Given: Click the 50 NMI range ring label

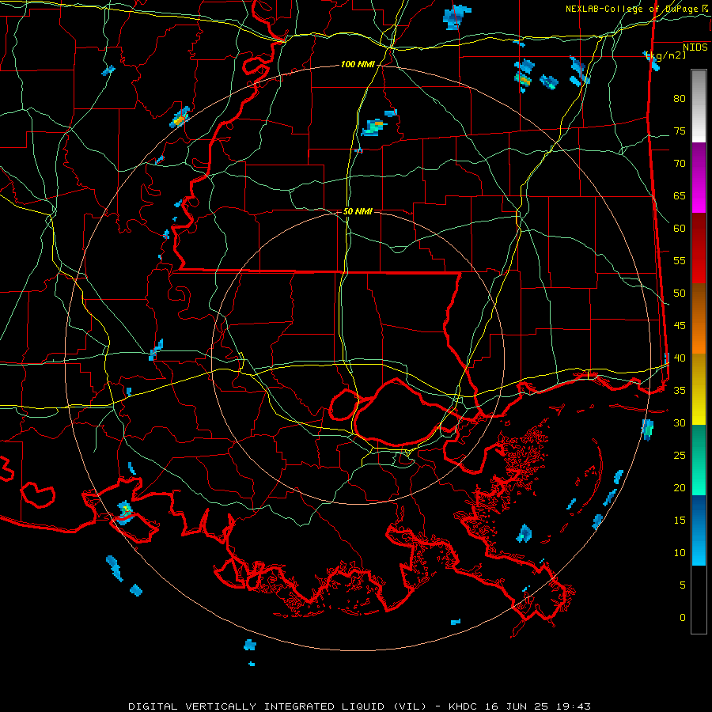Looking at the screenshot, I should (x=358, y=211).
